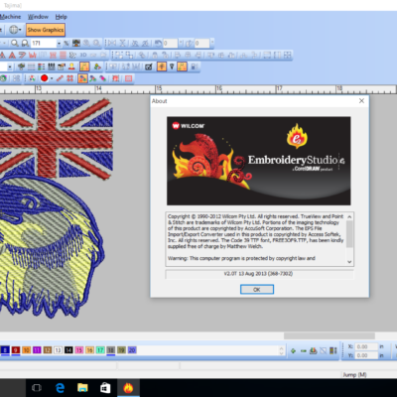This screenshot has width=397, height=397.
Task: Click color palette scroll arrows
Action: pyautogui.click(x=281, y=350)
